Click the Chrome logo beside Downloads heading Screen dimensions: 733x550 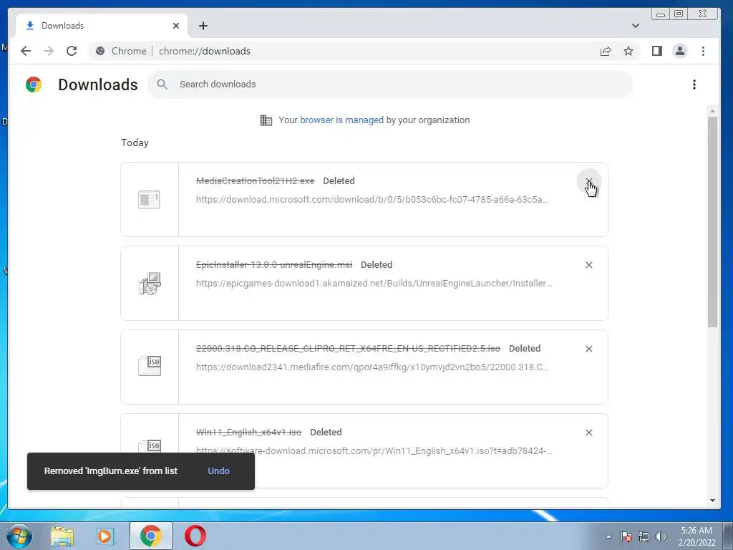[34, 85]
